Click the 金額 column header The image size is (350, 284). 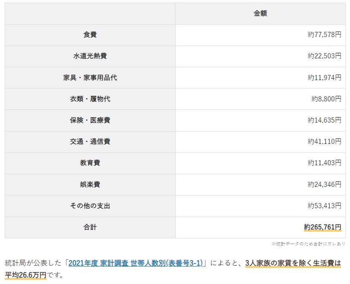[260, 14]
